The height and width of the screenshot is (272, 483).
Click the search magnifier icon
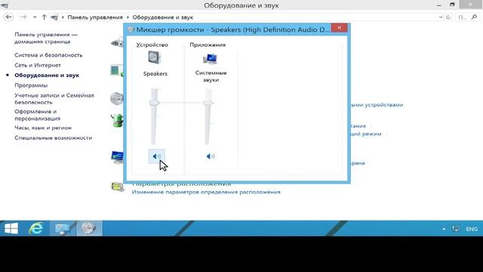pyautogui.click(x=474, y=17)
